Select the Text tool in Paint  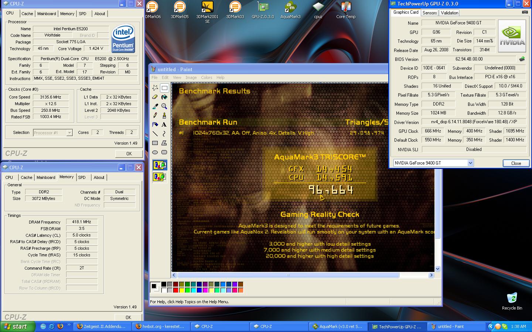[x=164, y=125]
